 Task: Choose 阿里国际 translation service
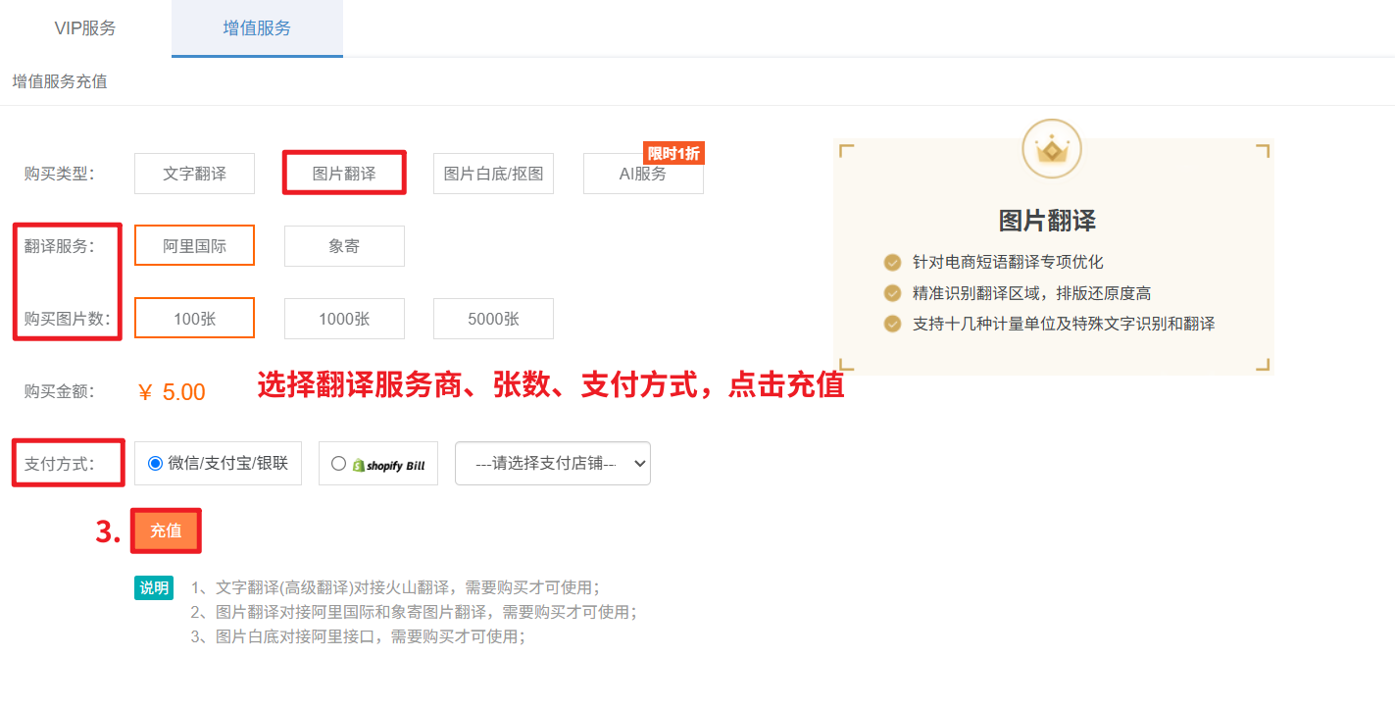pos(194,246)
